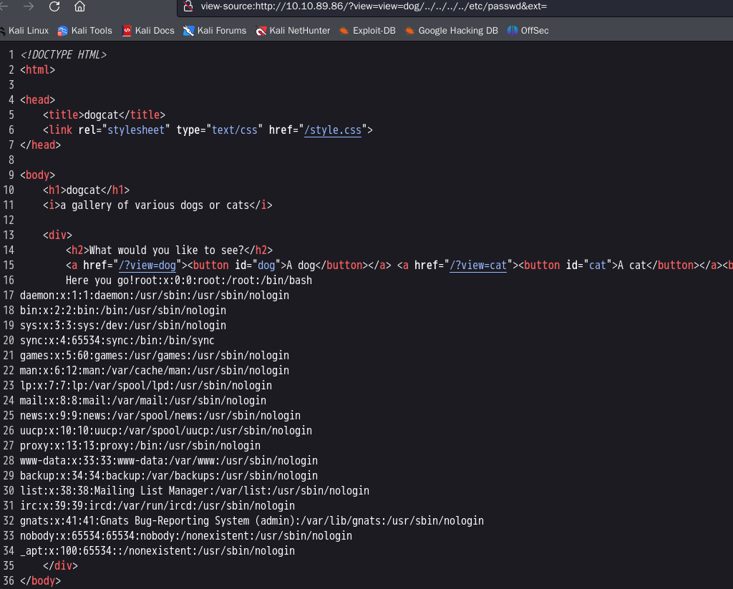
Task: Open the OffSec bookmark
Action: pyautogui.click(x=528, y=30)
